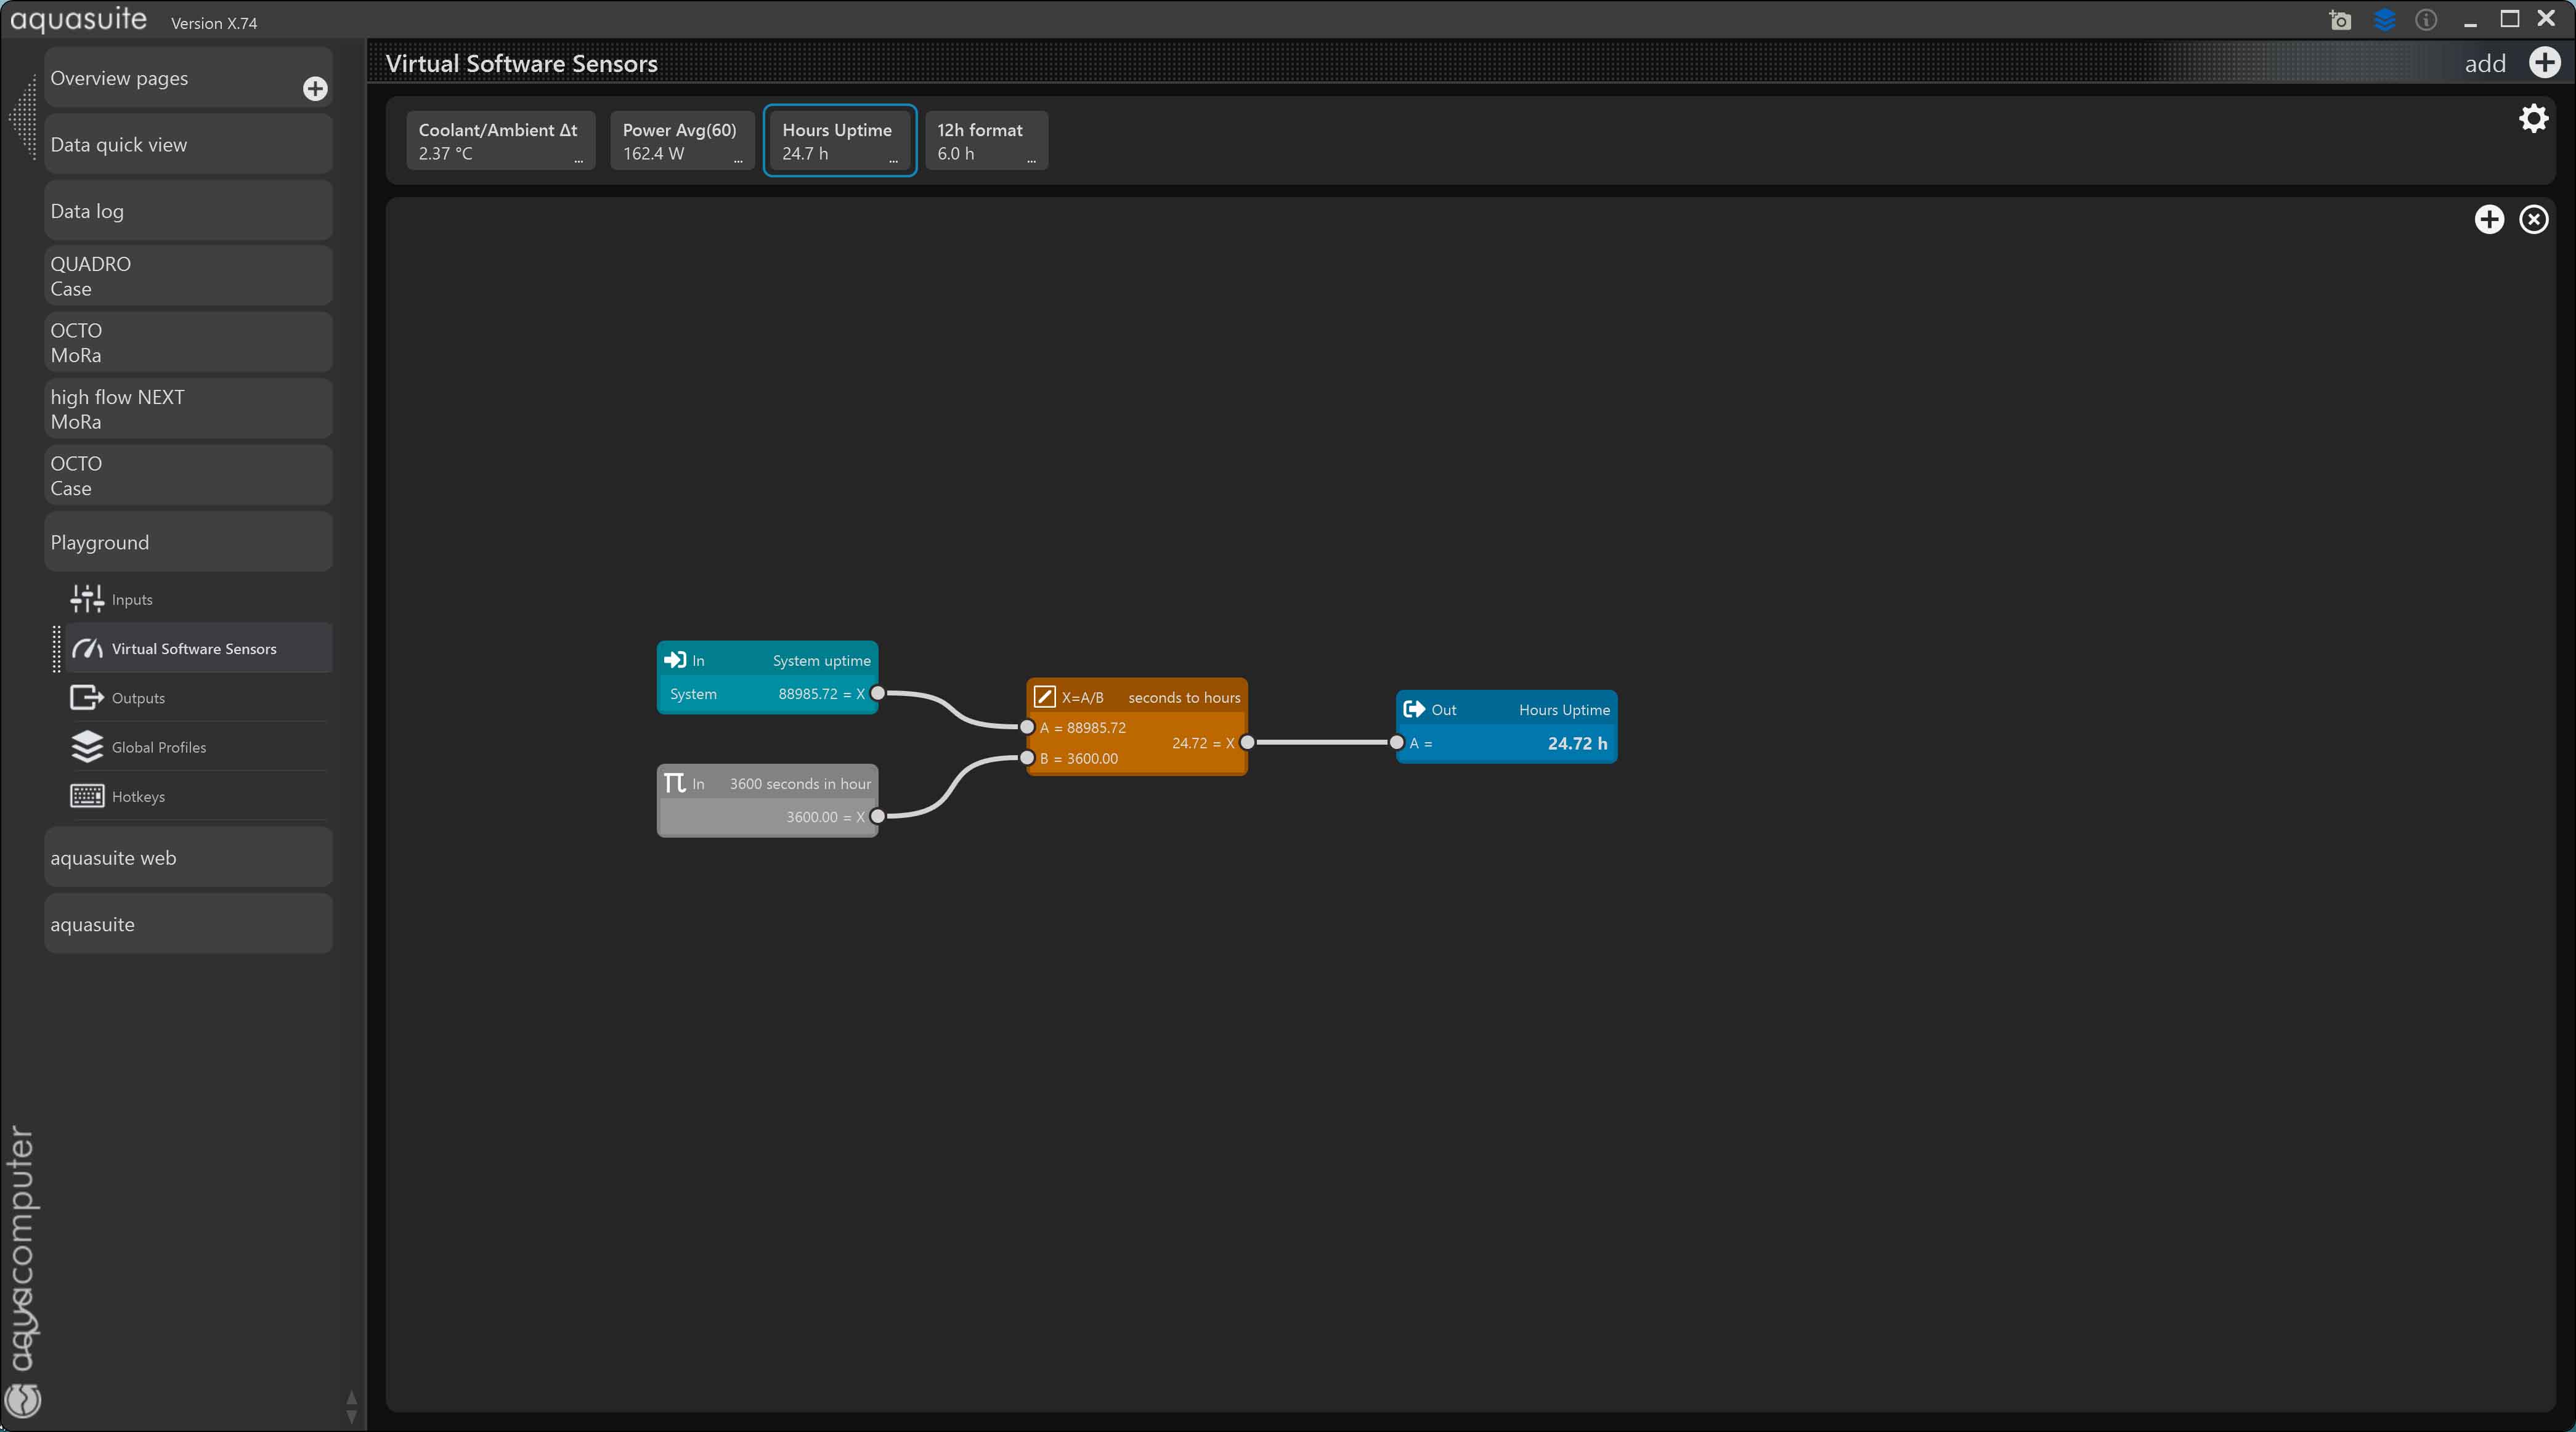This screenshot has width=2576, height=1432.
Task: Click the plus icon to add element to canvas
Action: (2489, 220)
